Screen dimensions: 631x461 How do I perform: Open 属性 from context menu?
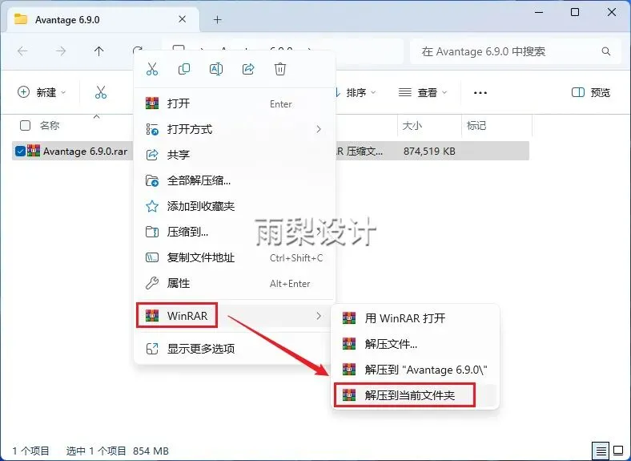pyautogui.click(x=234, y=283)
